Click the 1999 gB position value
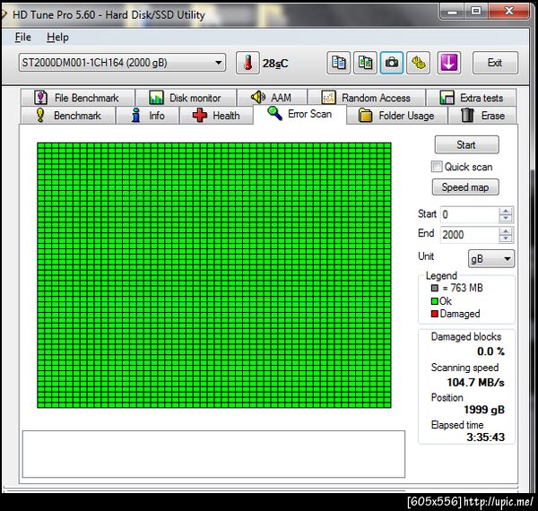Viewport: 538px width, 511px height. point(484,410)
